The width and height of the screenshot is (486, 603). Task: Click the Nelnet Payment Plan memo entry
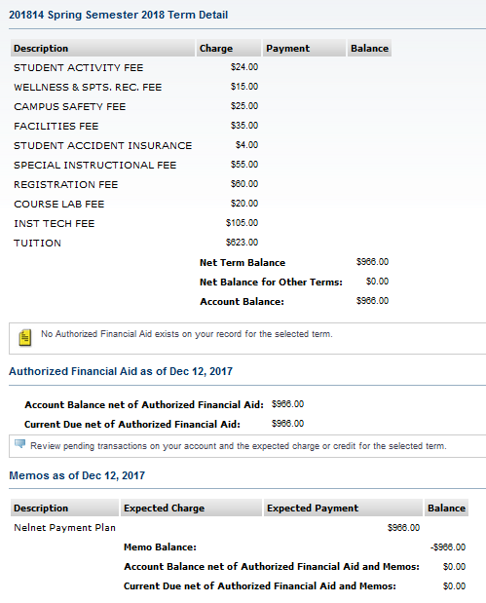tap(64, 528)
